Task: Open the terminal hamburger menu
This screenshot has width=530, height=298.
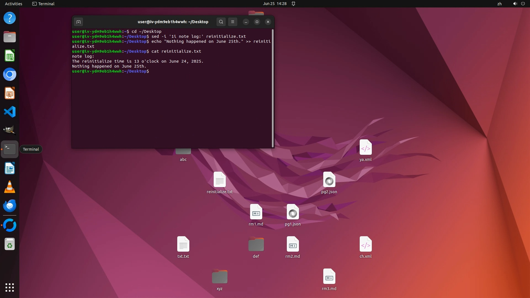Action: [x=233, y=22]
